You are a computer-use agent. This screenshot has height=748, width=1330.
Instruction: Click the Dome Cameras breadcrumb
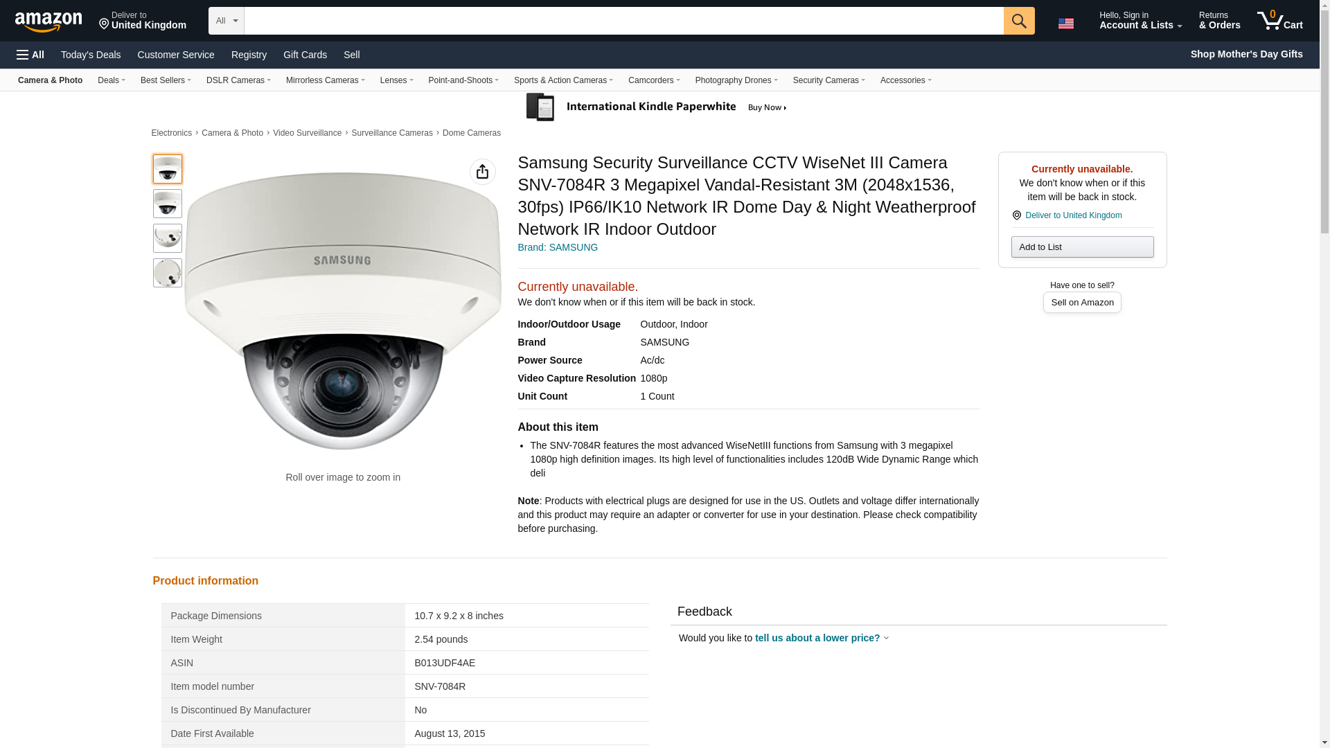[x=471, y=133]
